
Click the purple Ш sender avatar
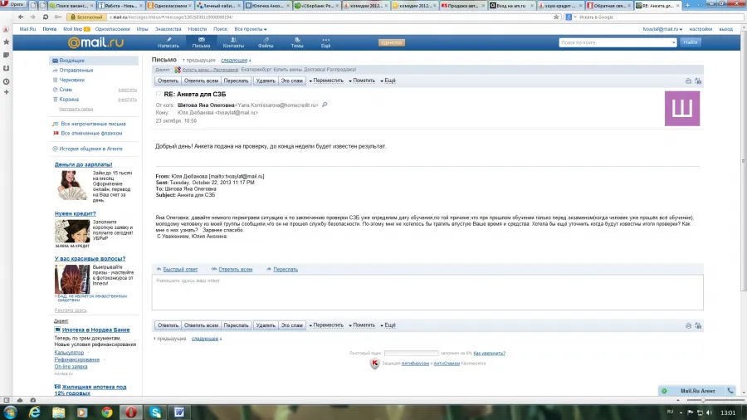(682, 109)
